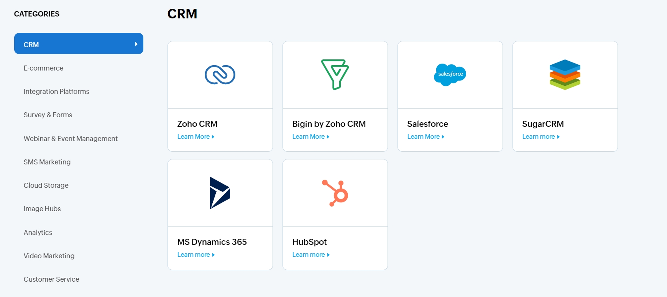Screen dimensions: 667x297
Task: Open the Cloud Storage category
Action: (x=46, y=185)
